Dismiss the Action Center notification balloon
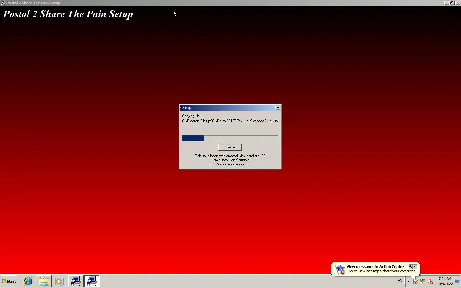Screen dimensions: 461x288 click(x=415, y=267)
